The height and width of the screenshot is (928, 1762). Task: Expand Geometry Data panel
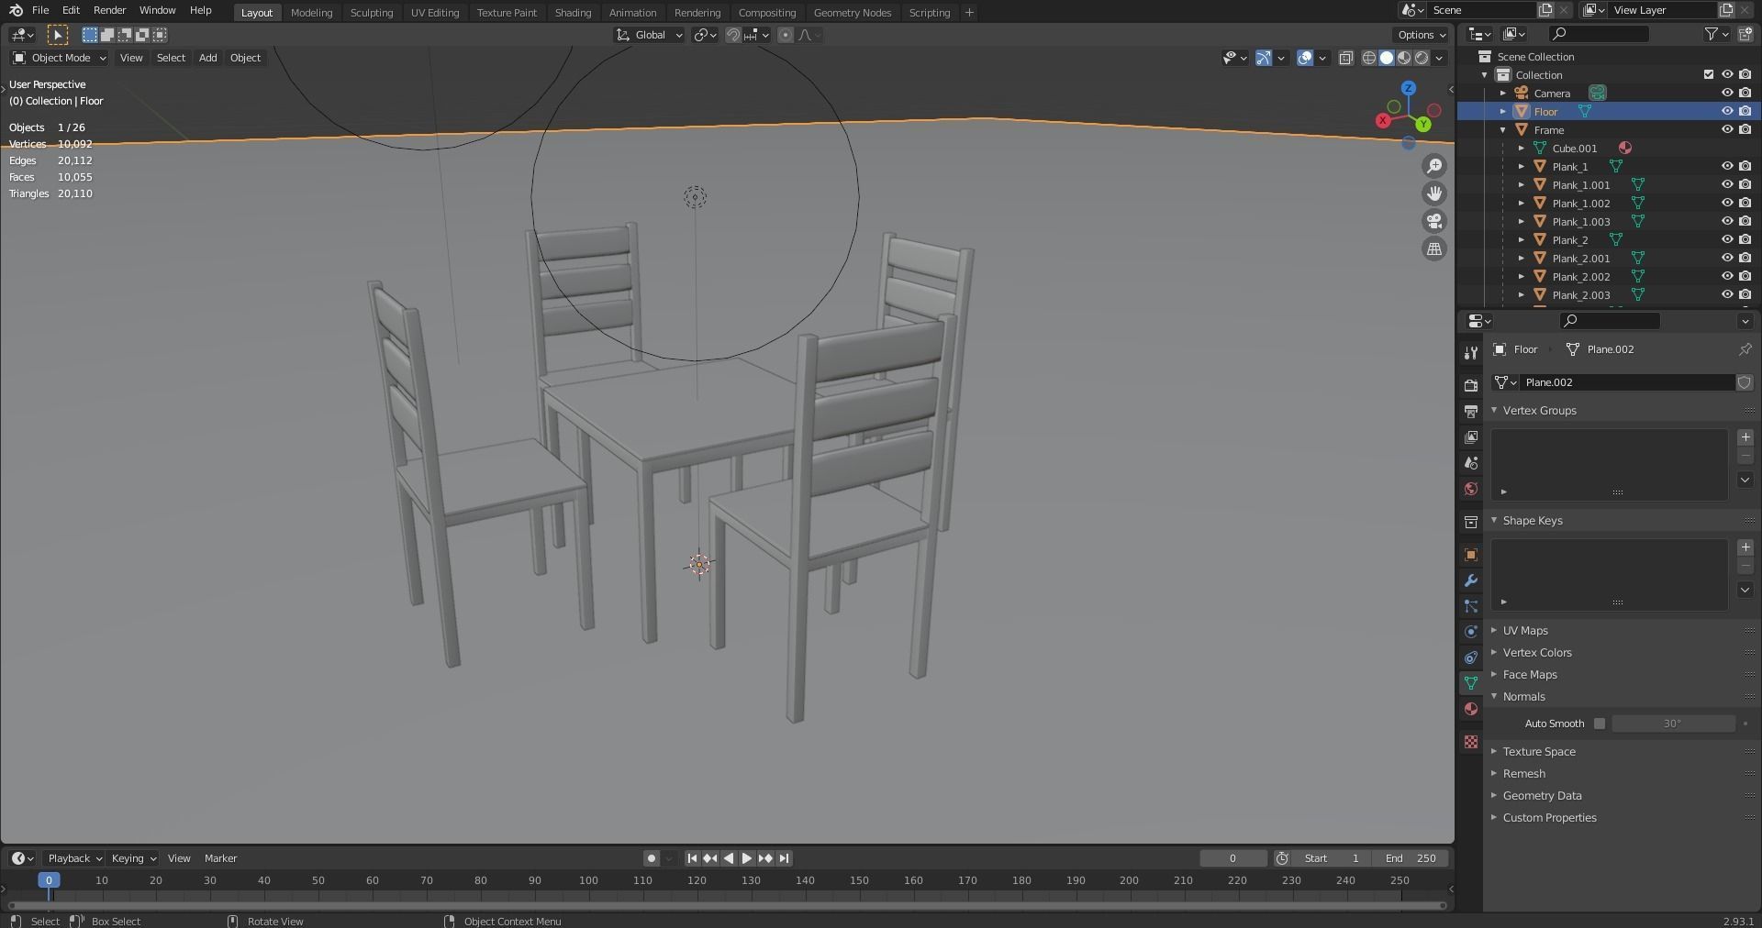point(1542,796)
